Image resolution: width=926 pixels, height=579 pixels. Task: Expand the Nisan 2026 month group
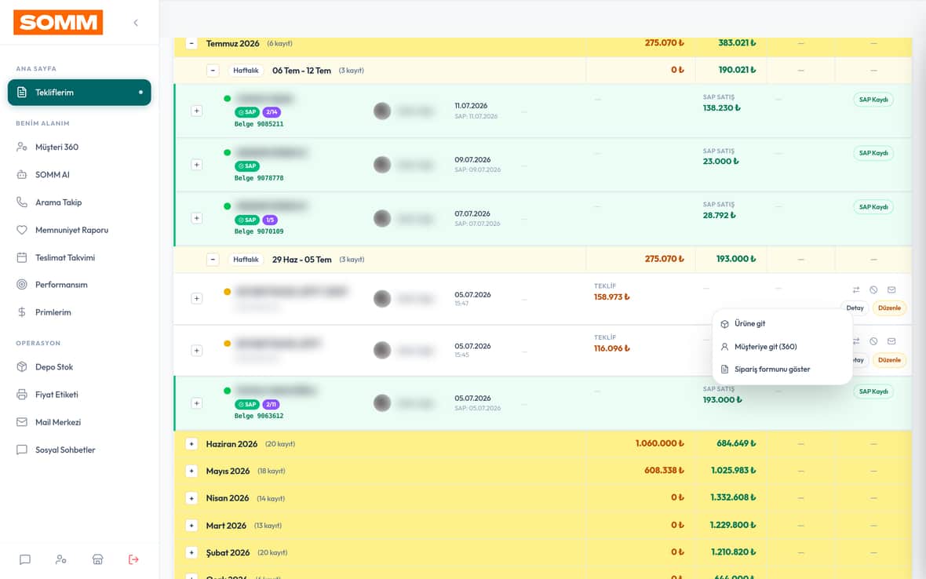tap(191, 498)
